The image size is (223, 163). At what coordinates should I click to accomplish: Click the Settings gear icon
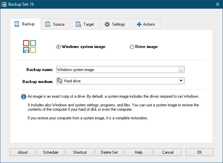(107, 24)
